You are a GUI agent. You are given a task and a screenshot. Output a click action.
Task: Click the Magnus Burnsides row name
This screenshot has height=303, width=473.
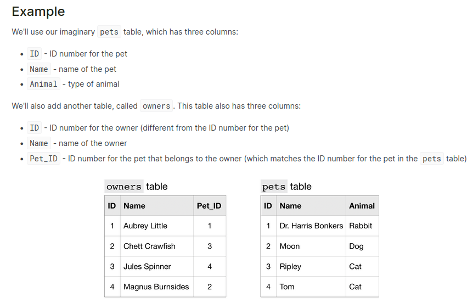(156, 287)
